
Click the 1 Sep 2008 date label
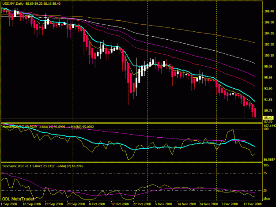point(9,204)
